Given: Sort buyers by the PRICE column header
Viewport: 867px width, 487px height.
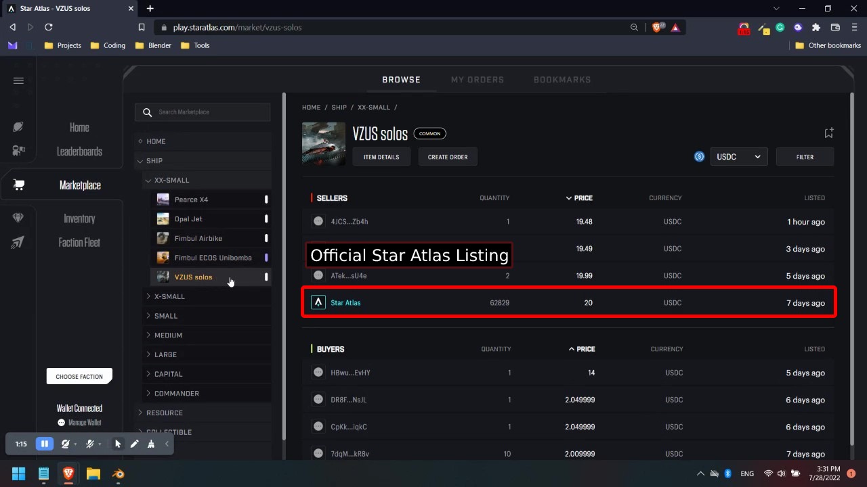Looking at the screenshot, I should [x=582, y=349].
